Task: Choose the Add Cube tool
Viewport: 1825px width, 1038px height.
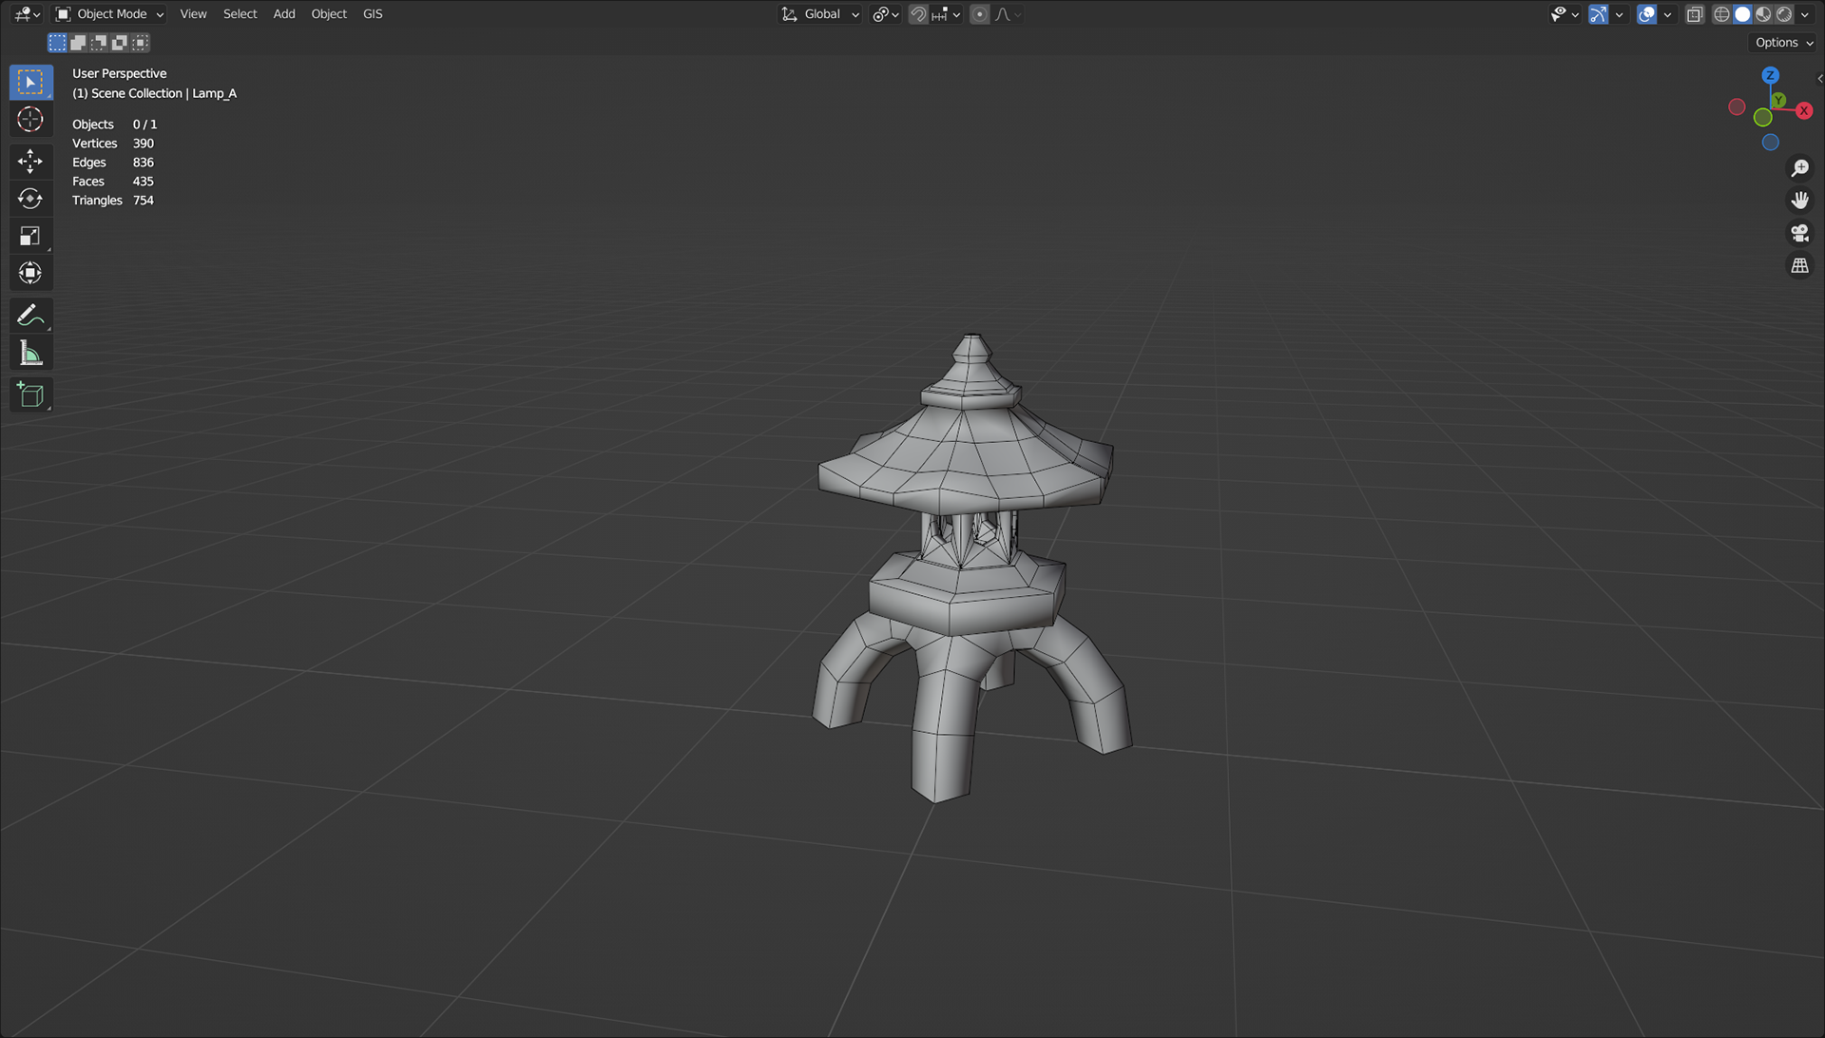Action: (x=30, y=395)
